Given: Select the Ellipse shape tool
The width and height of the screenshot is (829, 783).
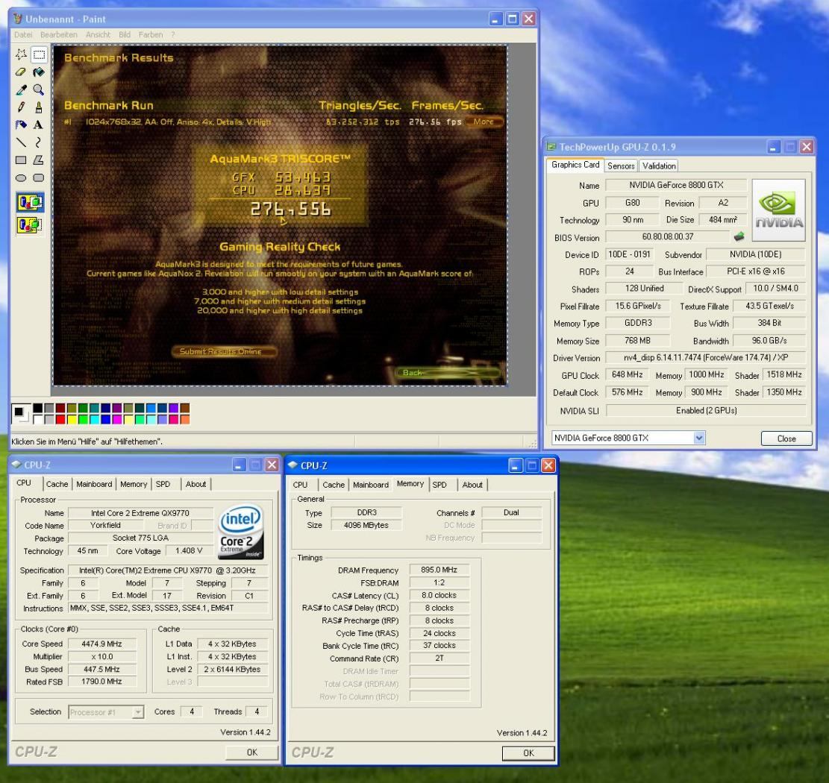Looking at the screenshot, I should (x=21, y=177).
